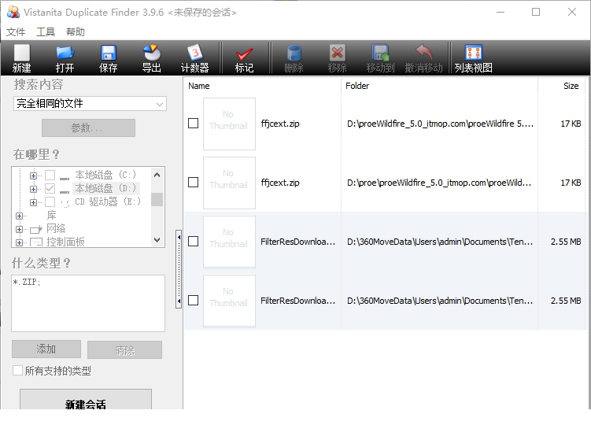Screen dimensions: 591x425
Task: Check the first FilterResDownloa... row's box
Action: click(193, 242)
